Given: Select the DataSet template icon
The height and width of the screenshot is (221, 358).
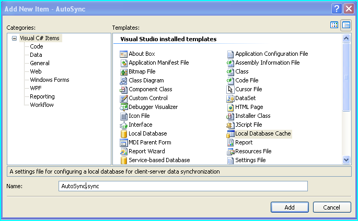Looking at the screenshot, I should [230, 99].
